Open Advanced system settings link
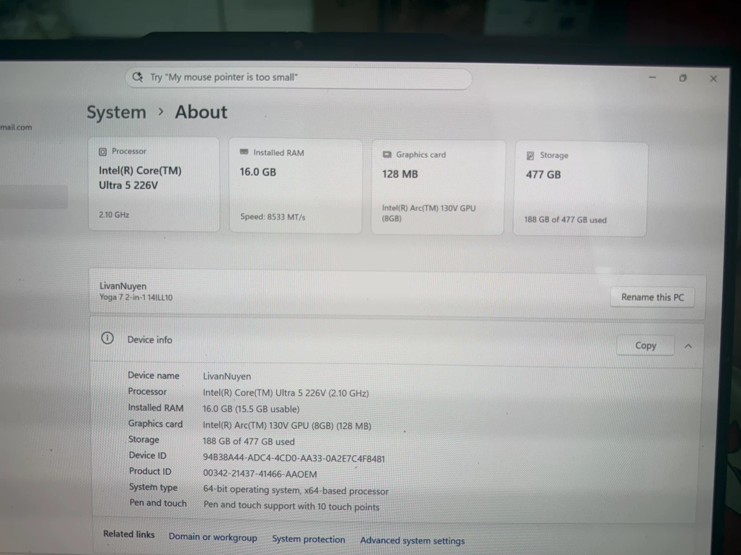The image size is (741, 555). pyautogui.click(x=412, y=540)
